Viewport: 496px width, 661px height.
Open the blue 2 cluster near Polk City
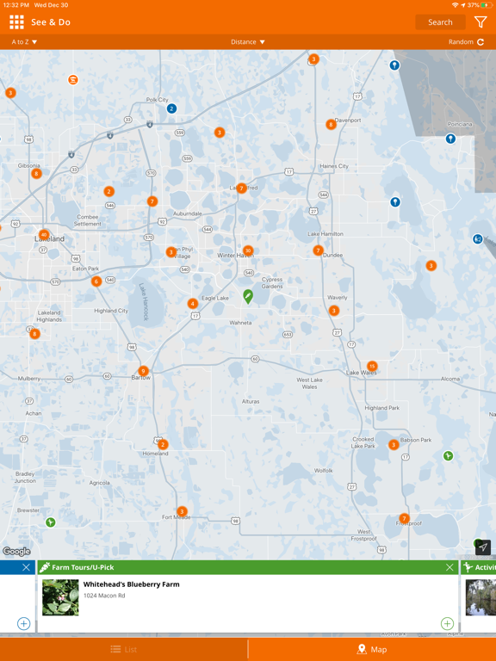pos(171,108)
